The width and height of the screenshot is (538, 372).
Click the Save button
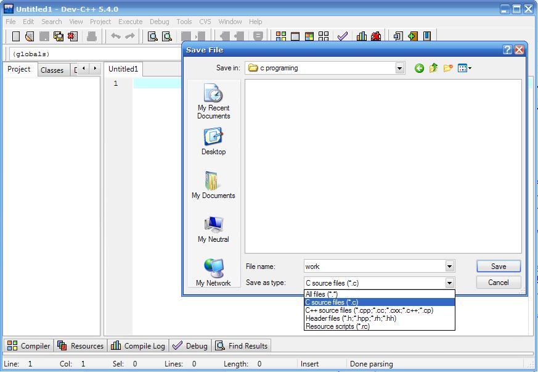coord(499,267)
